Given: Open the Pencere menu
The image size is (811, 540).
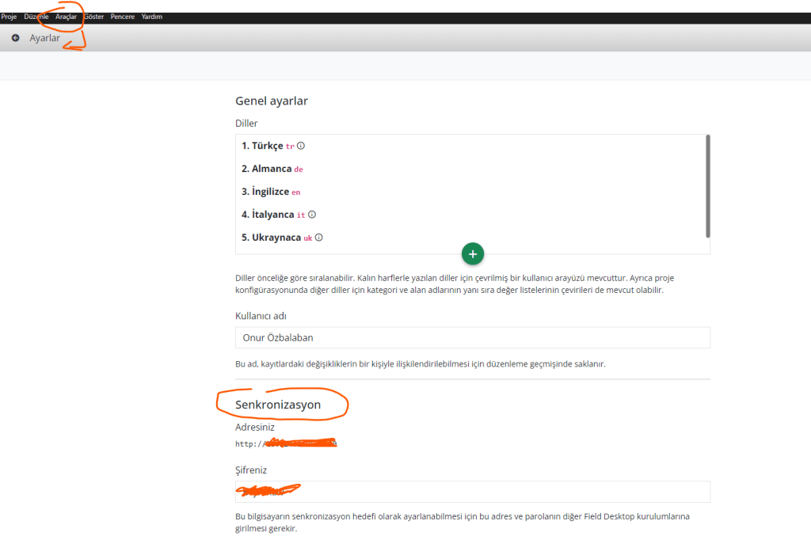Looking at the screenshot, I should point(123,17).
